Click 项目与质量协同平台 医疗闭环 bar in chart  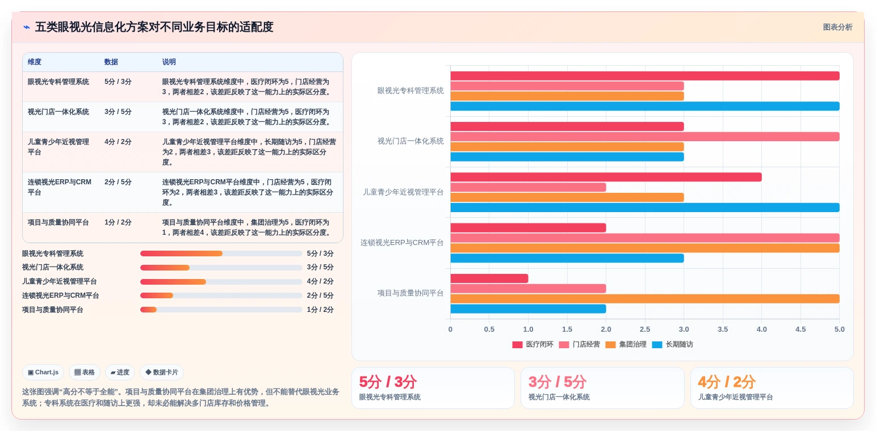(x=489, y=278)
